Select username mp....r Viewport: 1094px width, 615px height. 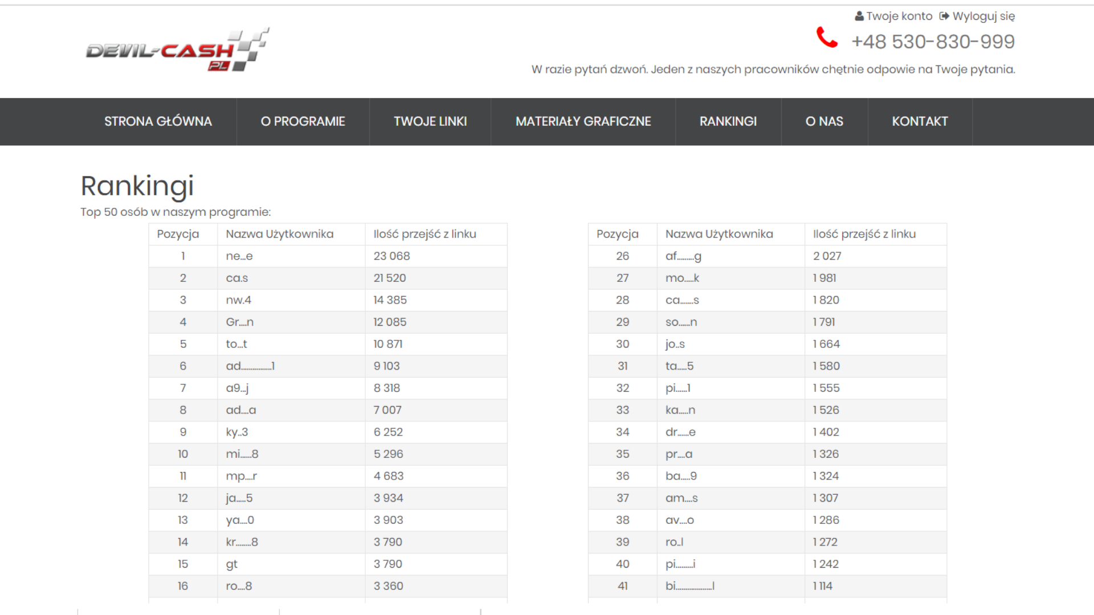tap(242, 477)
